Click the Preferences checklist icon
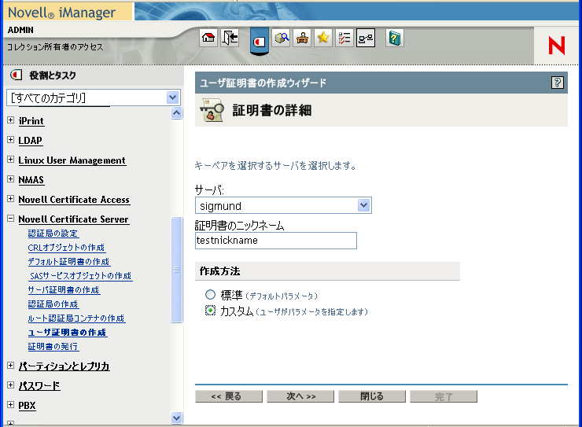The image size is (582, 427). (344, 38)
